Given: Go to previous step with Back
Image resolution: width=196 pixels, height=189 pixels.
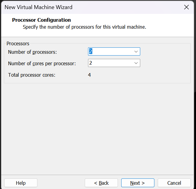Looking at the screenshot, I should [x=101, y=183].
